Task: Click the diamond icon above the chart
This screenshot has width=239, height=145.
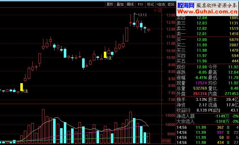Action: tap(155, 10)
